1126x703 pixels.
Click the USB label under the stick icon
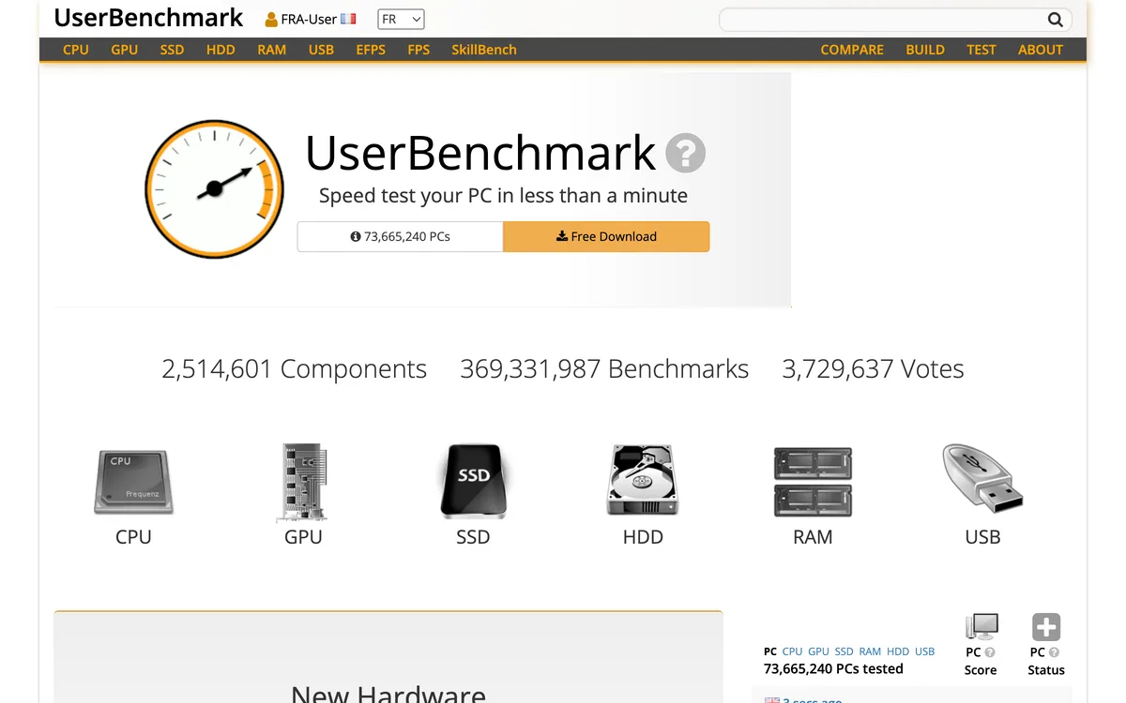[x=982, y=537]
